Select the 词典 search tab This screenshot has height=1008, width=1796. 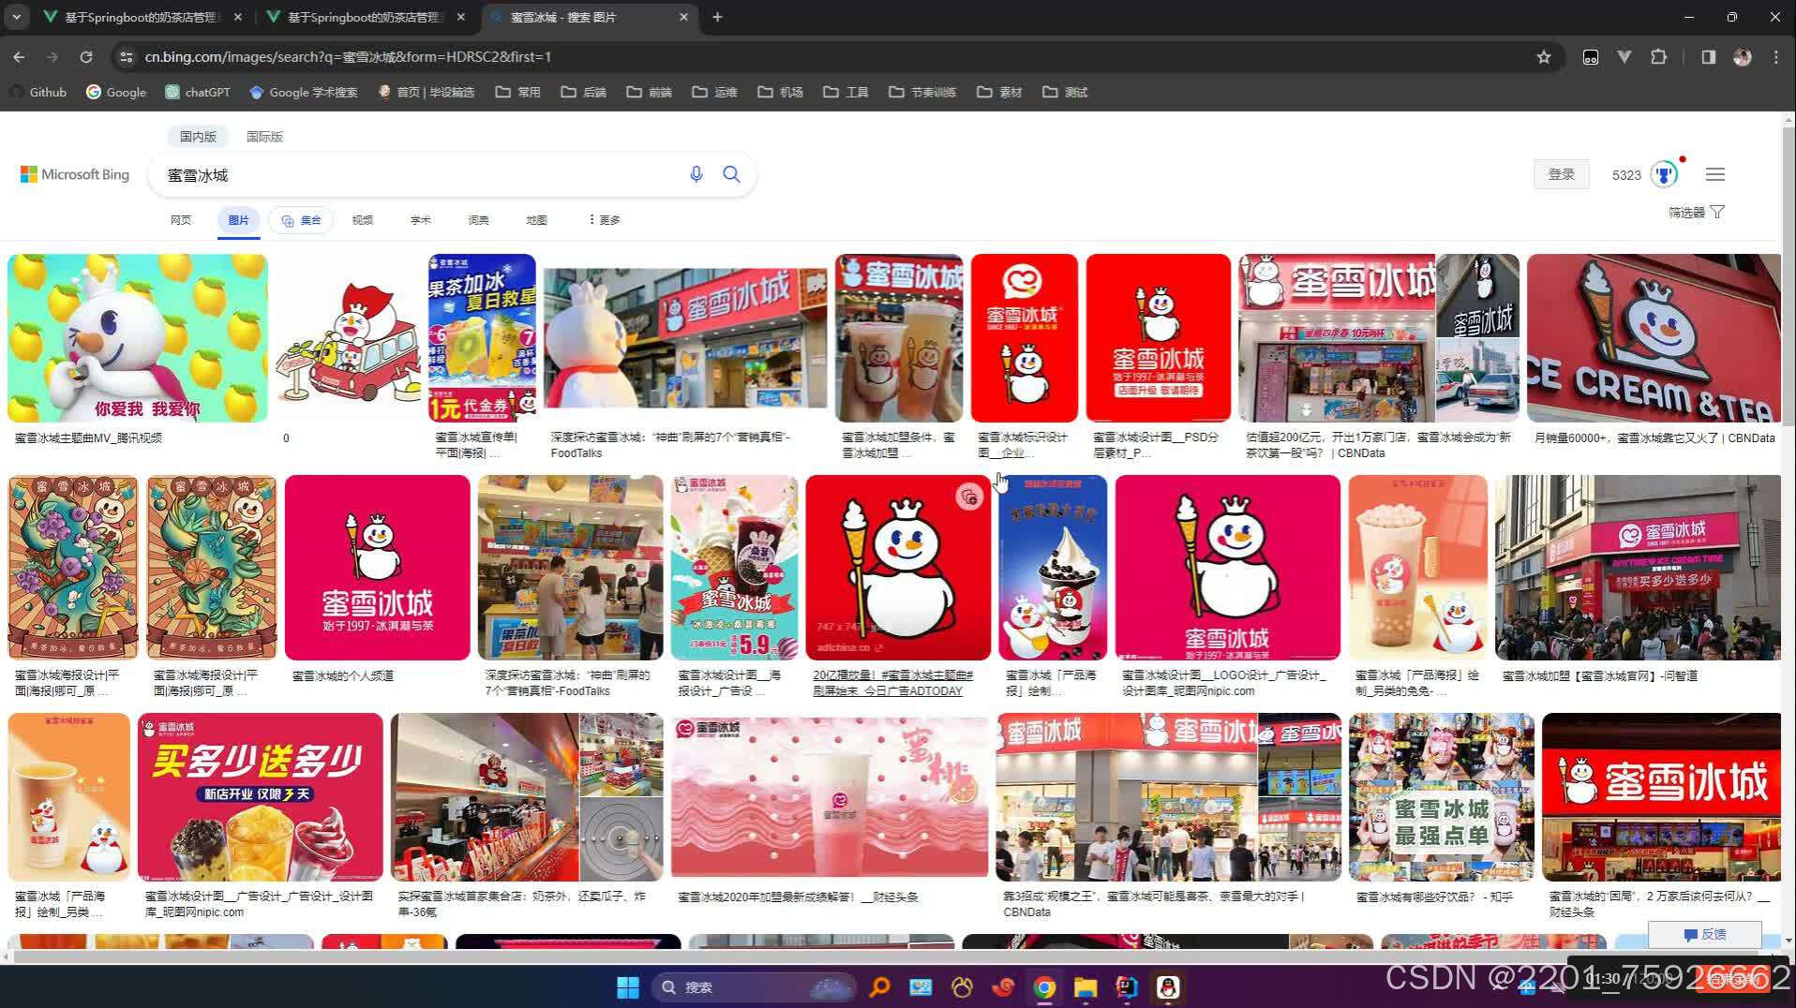(x=479, y=220)
